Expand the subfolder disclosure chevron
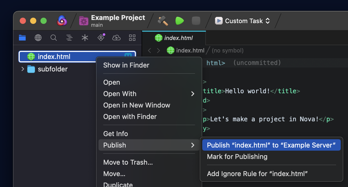The width and height of the screenshot is (348, 187). pyautogui.click(x=23, y=69)
